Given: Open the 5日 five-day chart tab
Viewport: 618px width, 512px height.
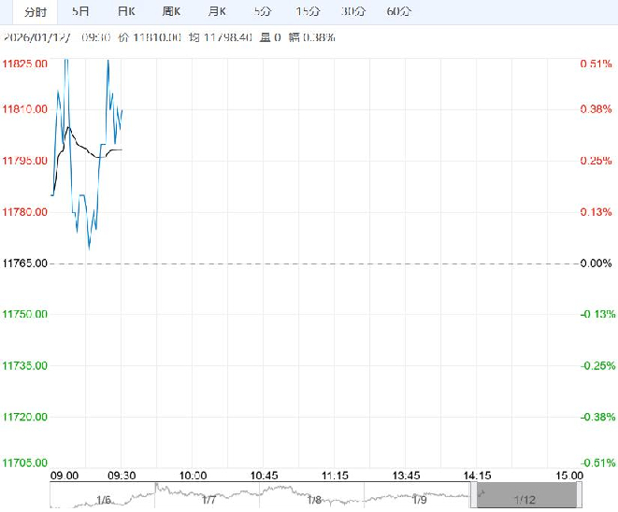Looking at the screenshot, I should click(x=82, y=12).
